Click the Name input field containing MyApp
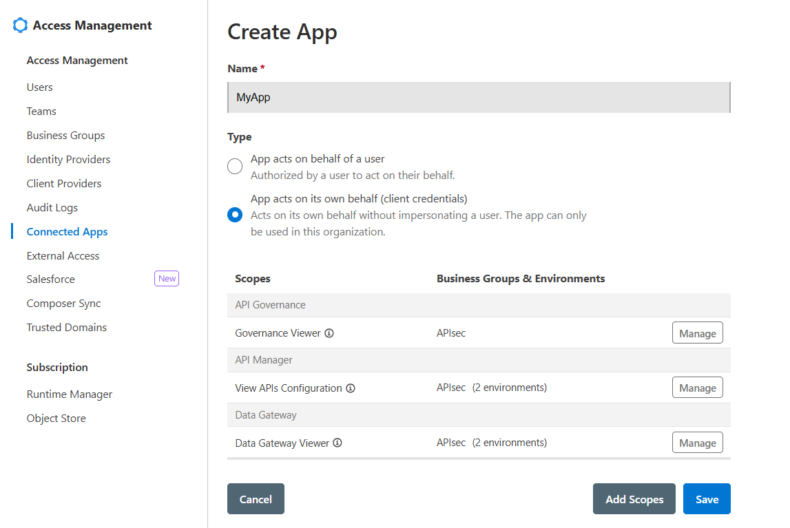The height and width of the screenshot is (528, 790). coord(479,97)
